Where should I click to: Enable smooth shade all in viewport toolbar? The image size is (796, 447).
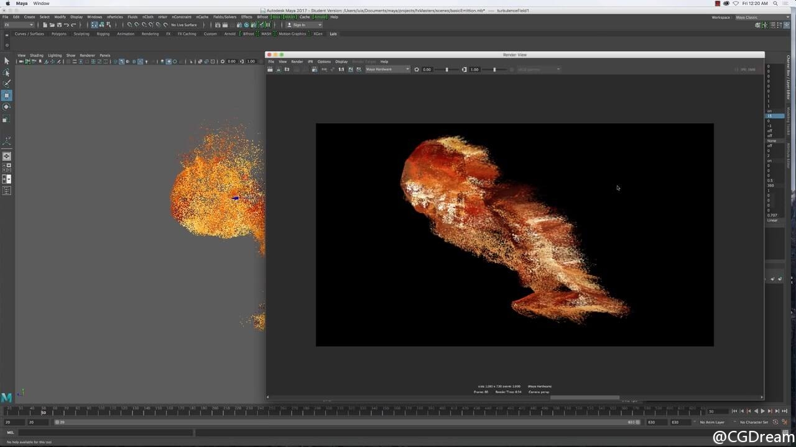pos(121,61)
